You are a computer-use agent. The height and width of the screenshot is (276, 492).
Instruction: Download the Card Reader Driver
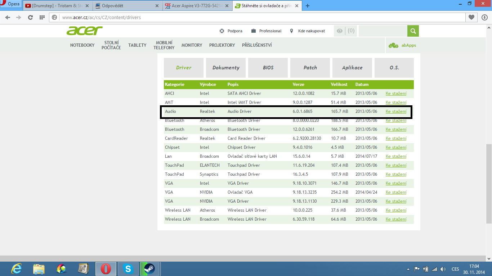click(x=396, y=138)
